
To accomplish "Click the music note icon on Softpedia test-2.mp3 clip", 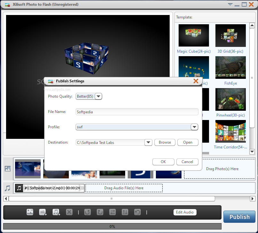I will click(x=19, y=188).
